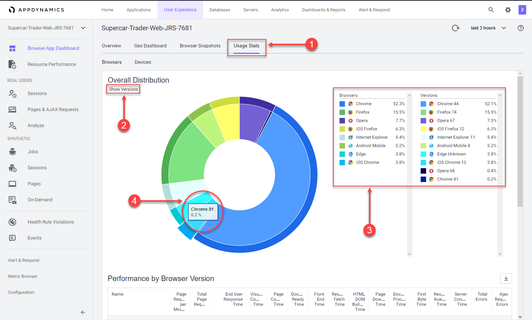
Task: Open the last 3 hours time range dropdown
Action: pyautogui.click(x=488, y=28)
